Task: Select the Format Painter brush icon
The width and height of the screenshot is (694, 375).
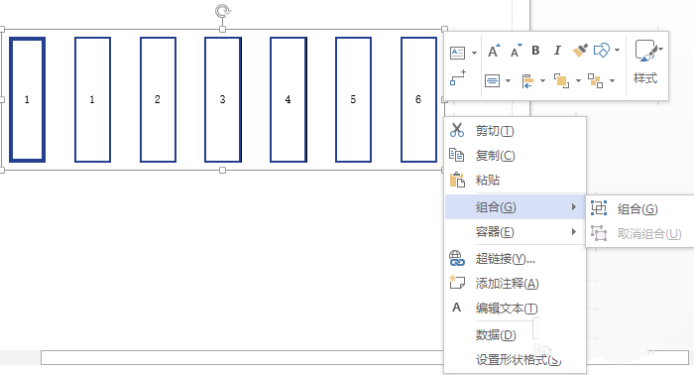Action: pyautogui.click(x=580, y=51)
